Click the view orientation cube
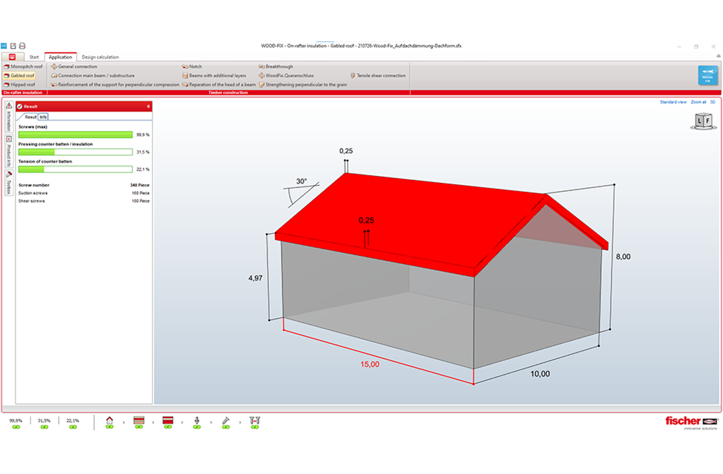 point(703,121)
